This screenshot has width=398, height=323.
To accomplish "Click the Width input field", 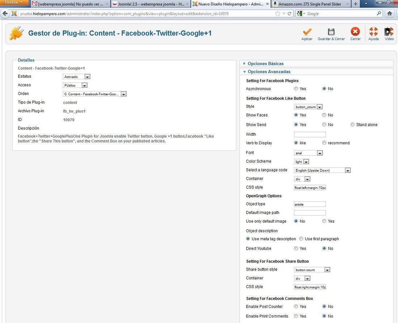I will pyautogui.click(x=310, y=135).
